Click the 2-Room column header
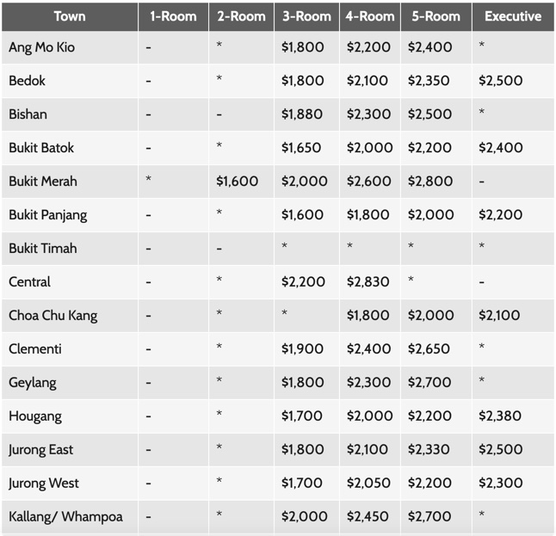This screenshot has height=536, width=556. point(241,16)
